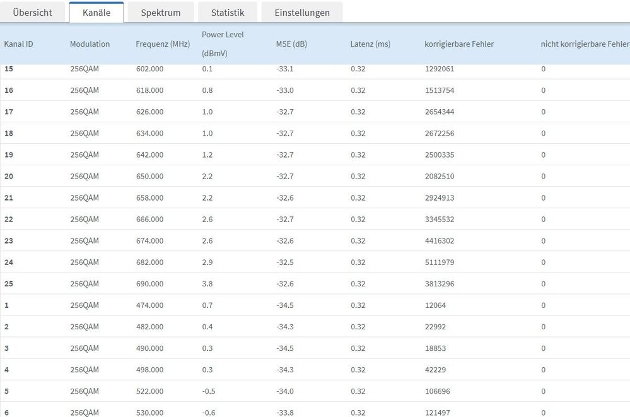Click the Latenz (ms) column header
This screenshot has height=417, width=630.
[x=370, y=44]
